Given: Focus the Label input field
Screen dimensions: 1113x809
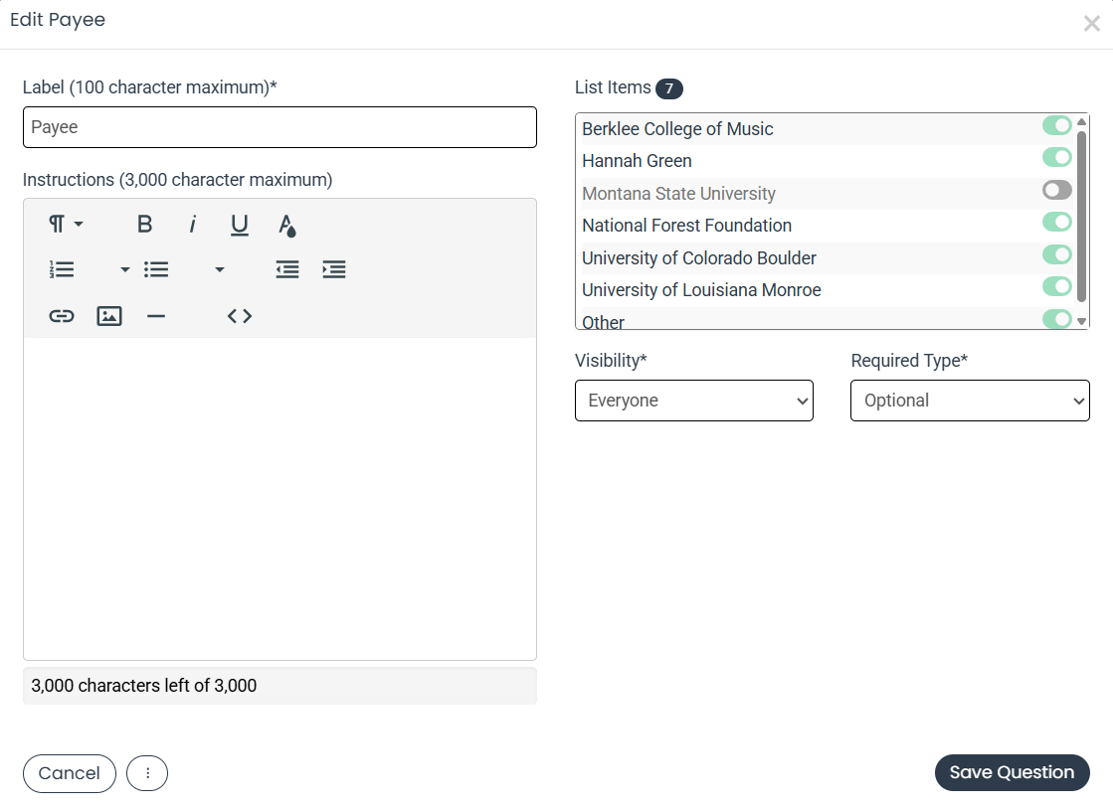Looking at the screenshot, I should coord(279,127).
